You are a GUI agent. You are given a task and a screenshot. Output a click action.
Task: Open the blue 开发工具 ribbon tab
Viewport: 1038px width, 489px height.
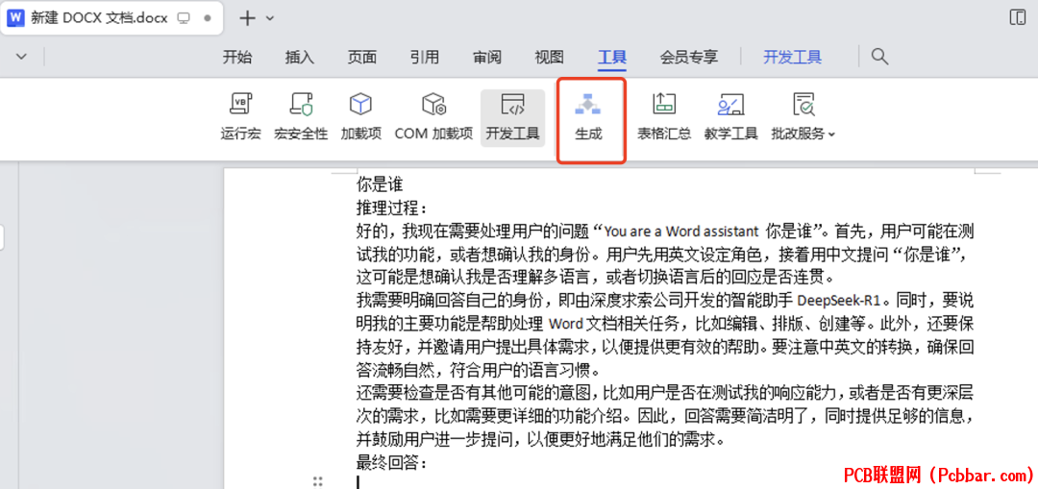click(x=792, y=58)
